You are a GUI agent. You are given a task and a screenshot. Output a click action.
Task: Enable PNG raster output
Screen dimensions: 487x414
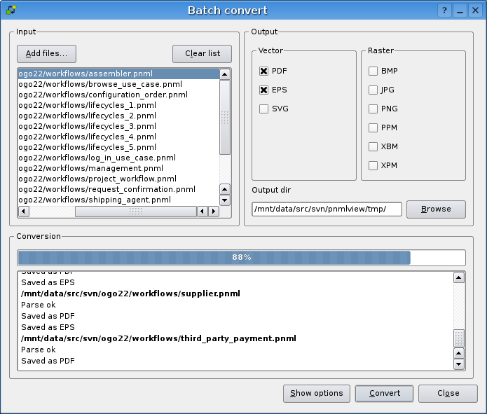click(373, 109)
